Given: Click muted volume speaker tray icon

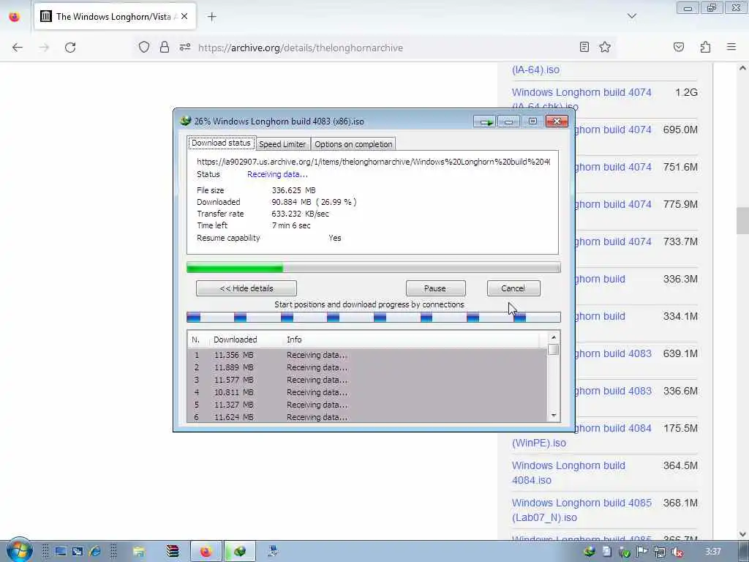Looking at the screenshot, I should [677, 552].
